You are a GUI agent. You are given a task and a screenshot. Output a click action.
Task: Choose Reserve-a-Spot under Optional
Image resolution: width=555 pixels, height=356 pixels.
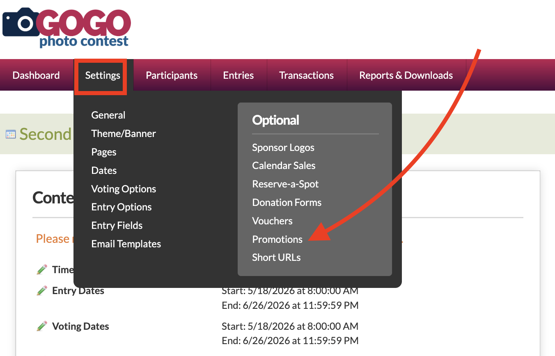(x=285, y=184)
